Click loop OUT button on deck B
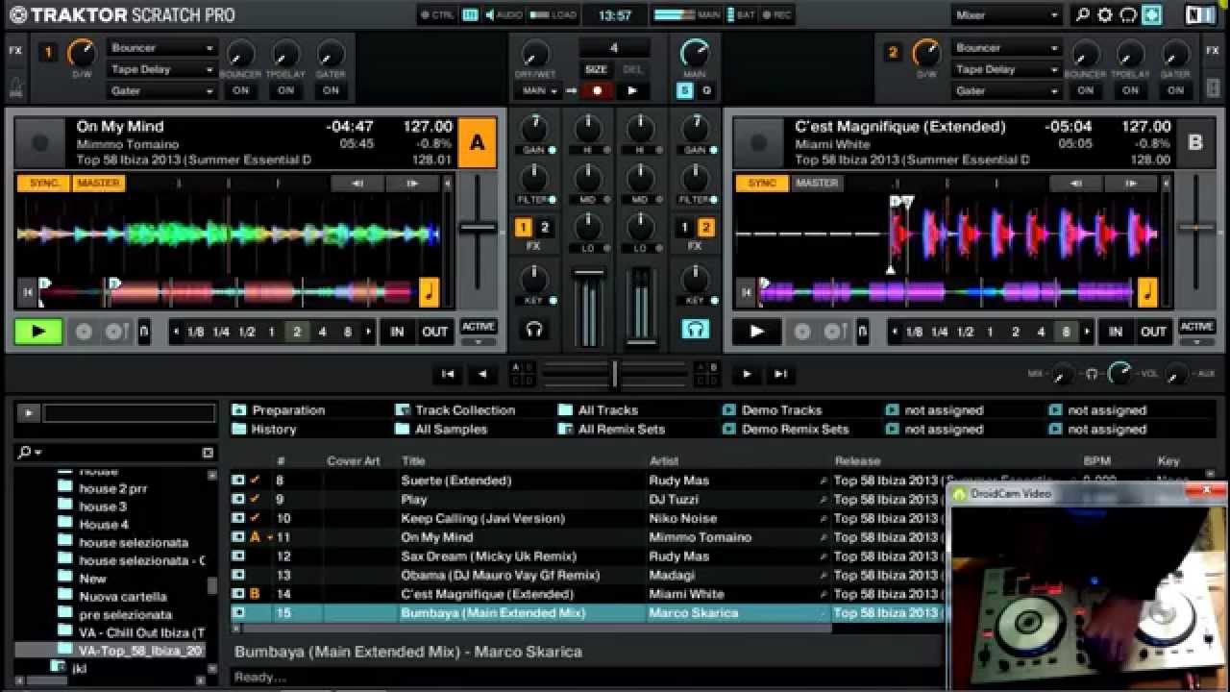1230x692 pixels. [x=1153, y=332]
